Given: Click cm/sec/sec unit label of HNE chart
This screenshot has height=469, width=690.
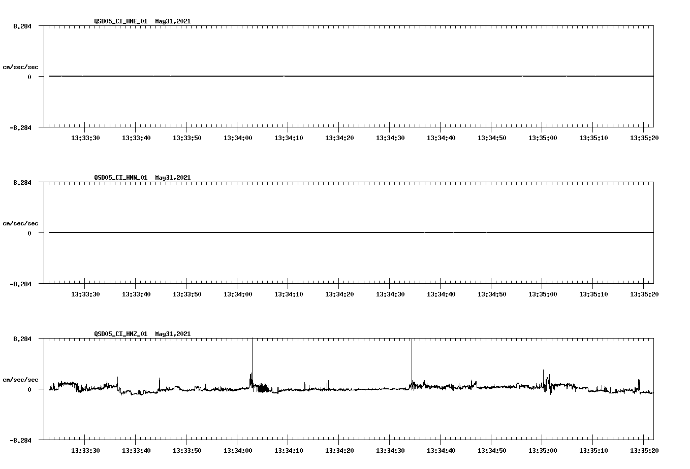Looking at the screenshot, I should coord(20,67).
